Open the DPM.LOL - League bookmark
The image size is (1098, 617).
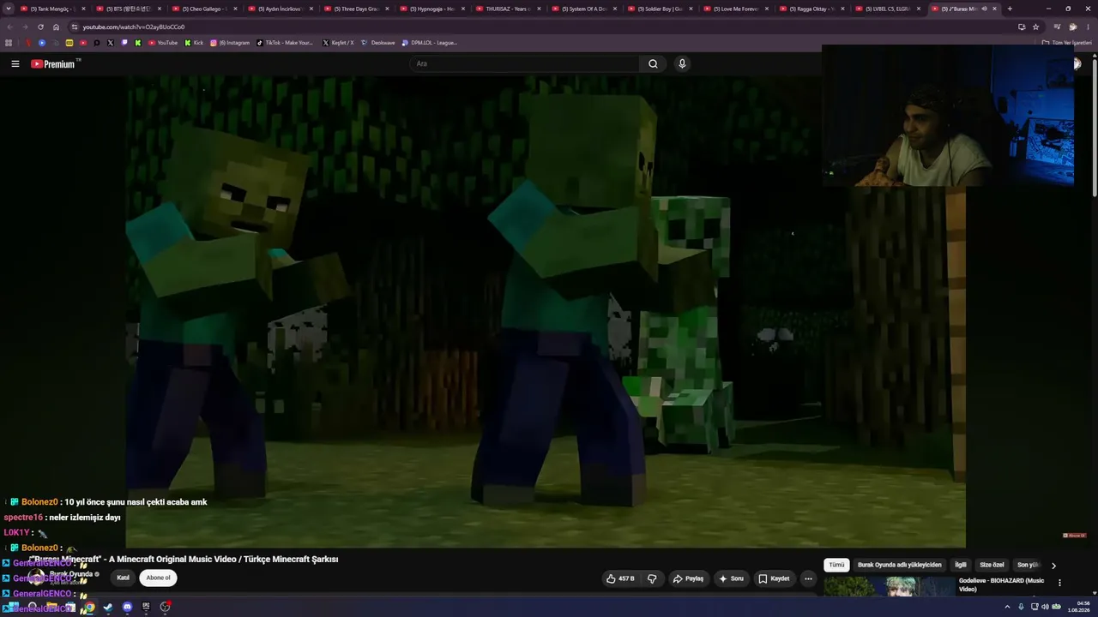pos(430,43)
